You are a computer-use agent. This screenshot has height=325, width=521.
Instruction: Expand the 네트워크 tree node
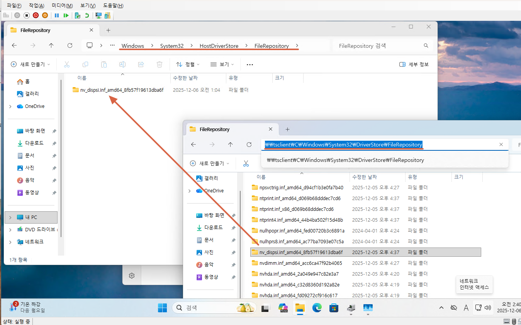(10, 242)
